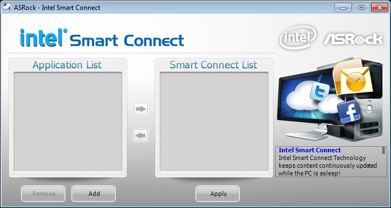This screenshot has width=391, height=208.
Task: Click the Facebook icon in the illustration
Action: click(x=349, y=111)
